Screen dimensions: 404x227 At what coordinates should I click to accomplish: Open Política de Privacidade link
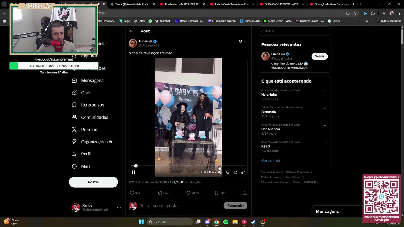297,172
